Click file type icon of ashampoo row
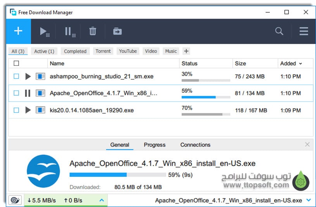The height and width of the screenshot is (207, 316). [40, 77]
